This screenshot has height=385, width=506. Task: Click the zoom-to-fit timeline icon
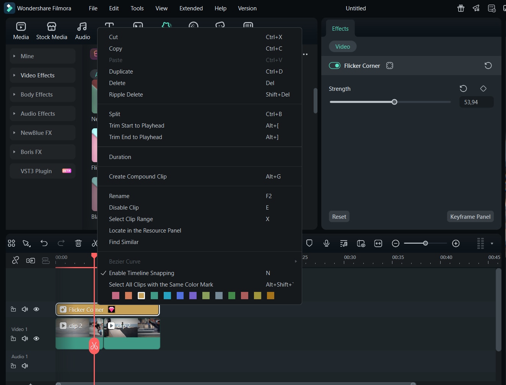click(x=378, y=243)
